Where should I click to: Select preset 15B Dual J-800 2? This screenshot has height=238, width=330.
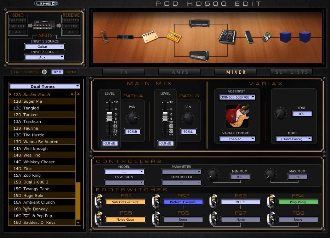coord(42,182)
